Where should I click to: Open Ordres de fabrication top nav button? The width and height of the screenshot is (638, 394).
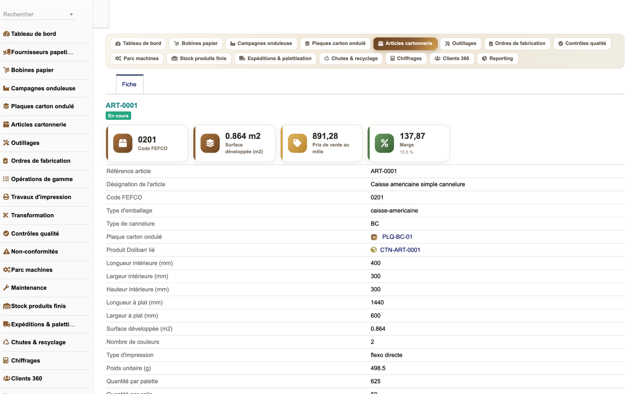517,44
